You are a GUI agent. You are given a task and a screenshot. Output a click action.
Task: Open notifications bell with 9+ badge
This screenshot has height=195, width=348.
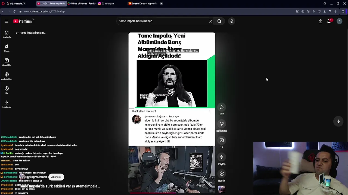click(329, 21)
